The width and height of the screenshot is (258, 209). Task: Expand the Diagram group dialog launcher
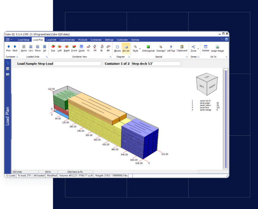(x=129, y=57)
